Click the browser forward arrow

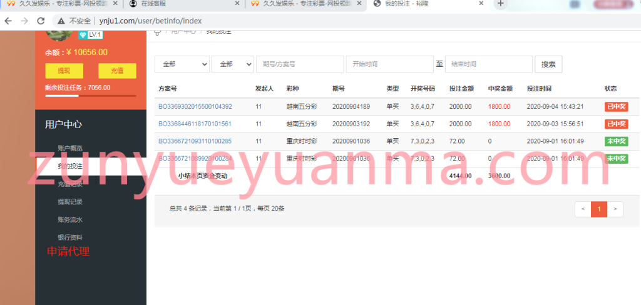pos(24,21)
